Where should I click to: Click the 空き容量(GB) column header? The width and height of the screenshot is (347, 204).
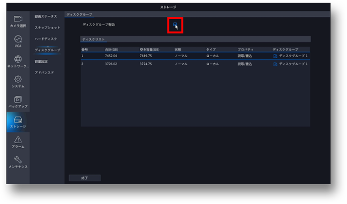(149, 49)
